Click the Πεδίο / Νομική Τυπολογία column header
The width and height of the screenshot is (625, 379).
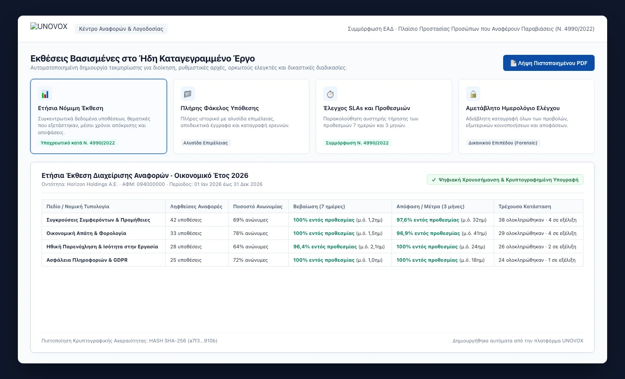coord(104,206)
